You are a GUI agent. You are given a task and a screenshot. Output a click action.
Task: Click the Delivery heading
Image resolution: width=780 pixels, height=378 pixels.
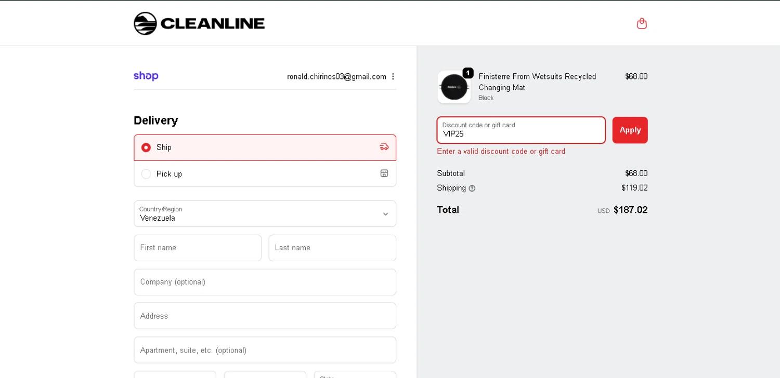click(x=156, y=120)
